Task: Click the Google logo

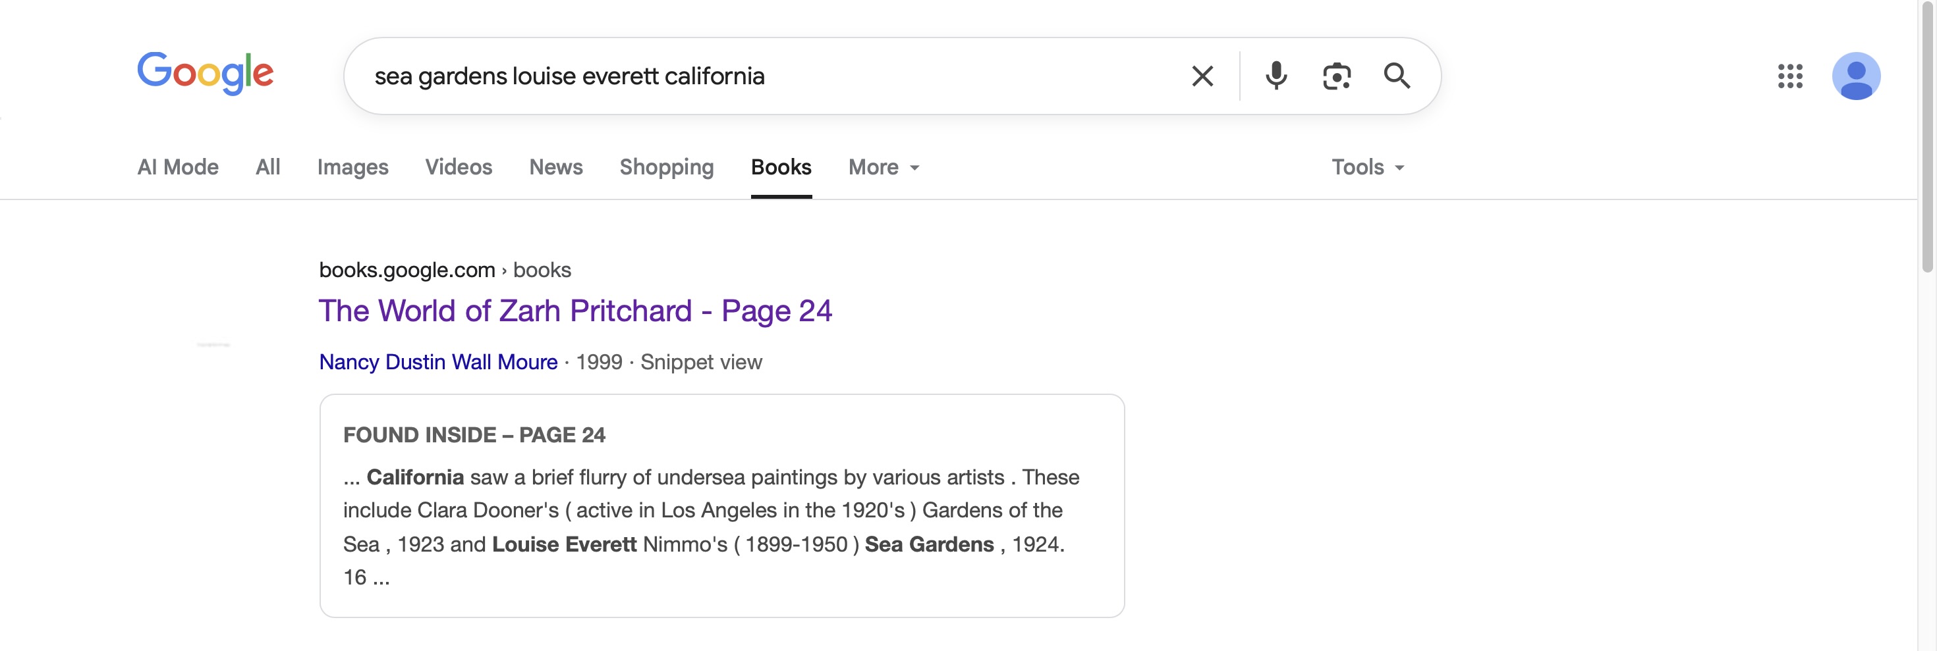Action: [x=206, y=73]
